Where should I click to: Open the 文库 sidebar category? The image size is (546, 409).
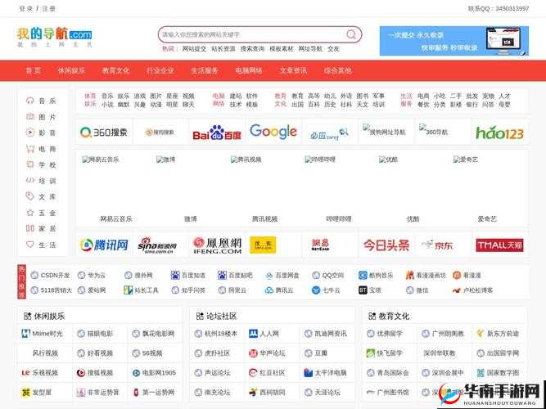[42, 196]
